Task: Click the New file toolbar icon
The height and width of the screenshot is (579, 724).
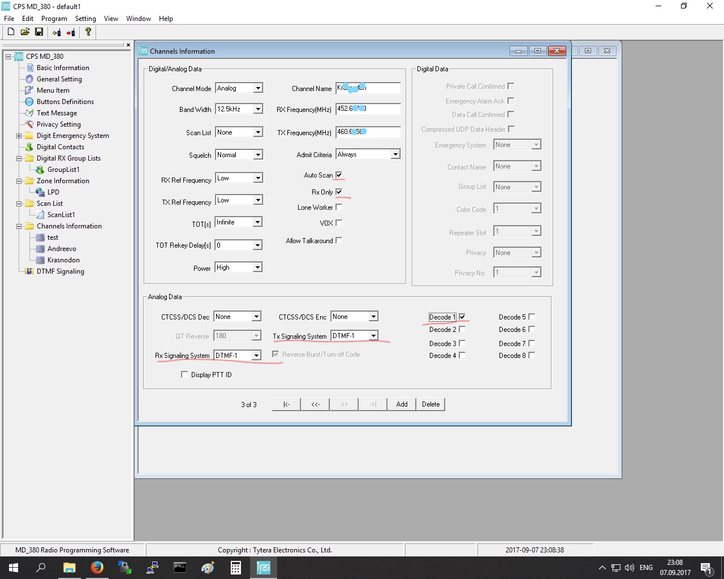Action: [11, 32]
